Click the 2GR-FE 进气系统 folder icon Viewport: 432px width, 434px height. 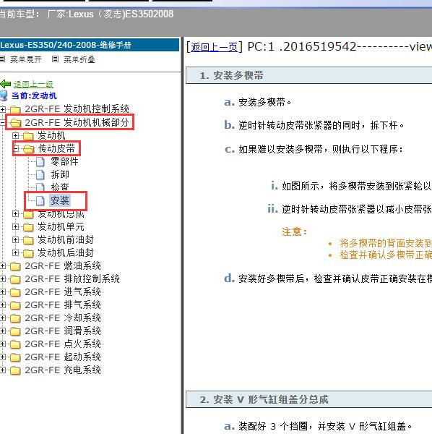coord(15,292)
